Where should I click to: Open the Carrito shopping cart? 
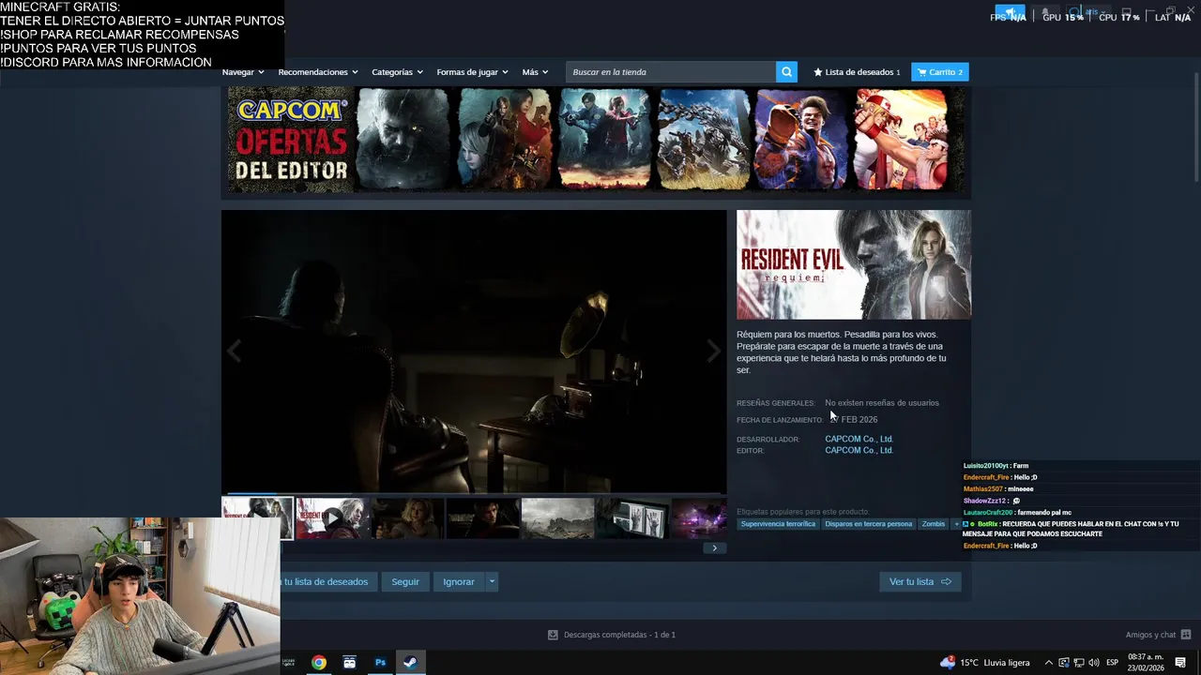click(x=940, y=72)
